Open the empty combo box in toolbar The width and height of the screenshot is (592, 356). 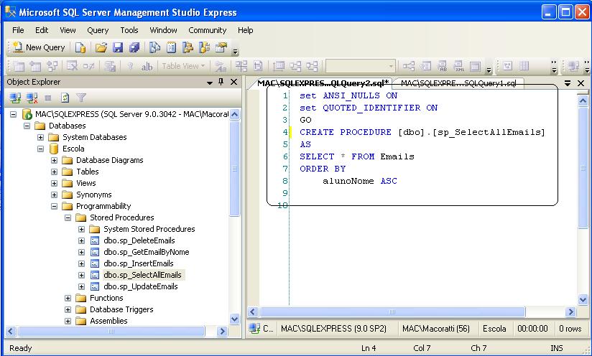[361, 66]
